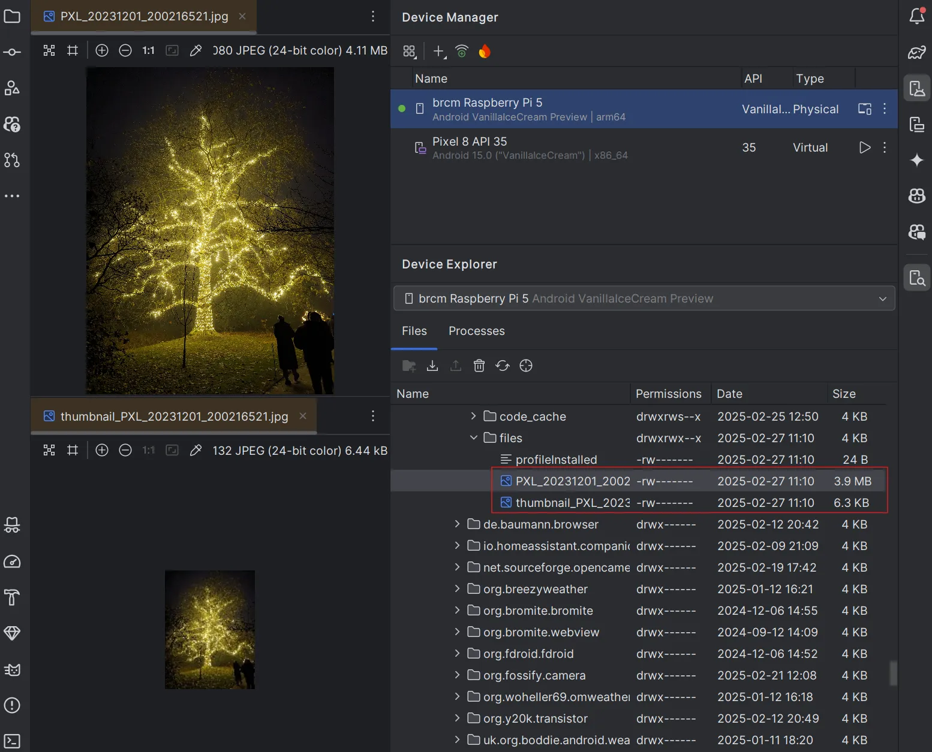932x752 pixels.
Task: Set PXL image zoom to 1:1 actual size
Action: (x=149, y=50)
